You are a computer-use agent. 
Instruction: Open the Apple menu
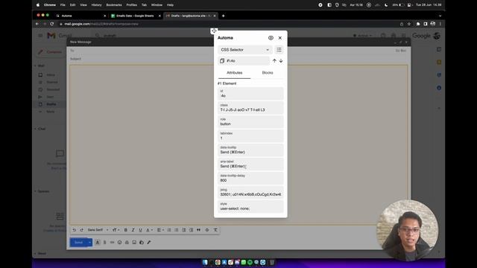(38, 5)
